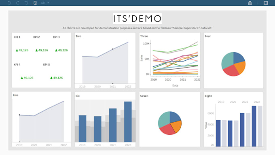Click the 2020 bar in chart Six
275x155 pixels.
[x=97, y=129]
